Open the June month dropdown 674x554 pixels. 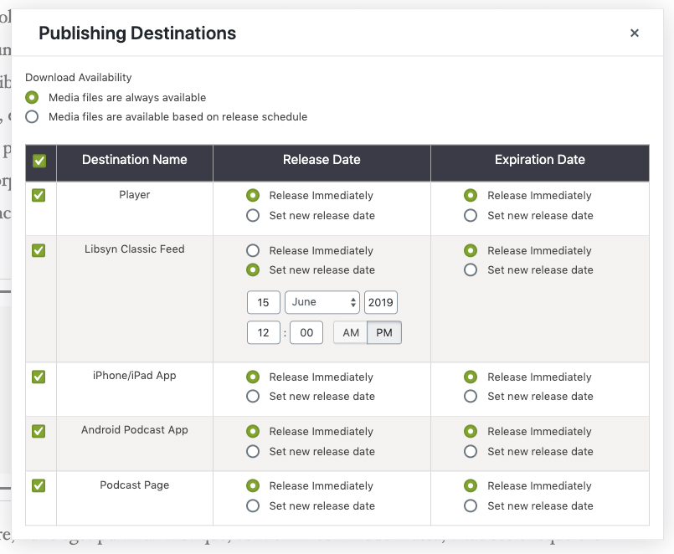click(x=322, y=303)
